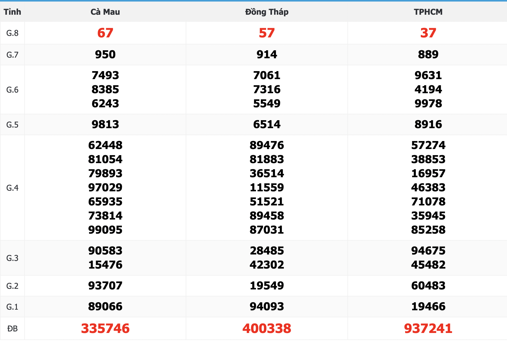Select the TPHCM column header
Image resolution: width=507 pixels, height=344 pixels.
[x=428, y=12]
